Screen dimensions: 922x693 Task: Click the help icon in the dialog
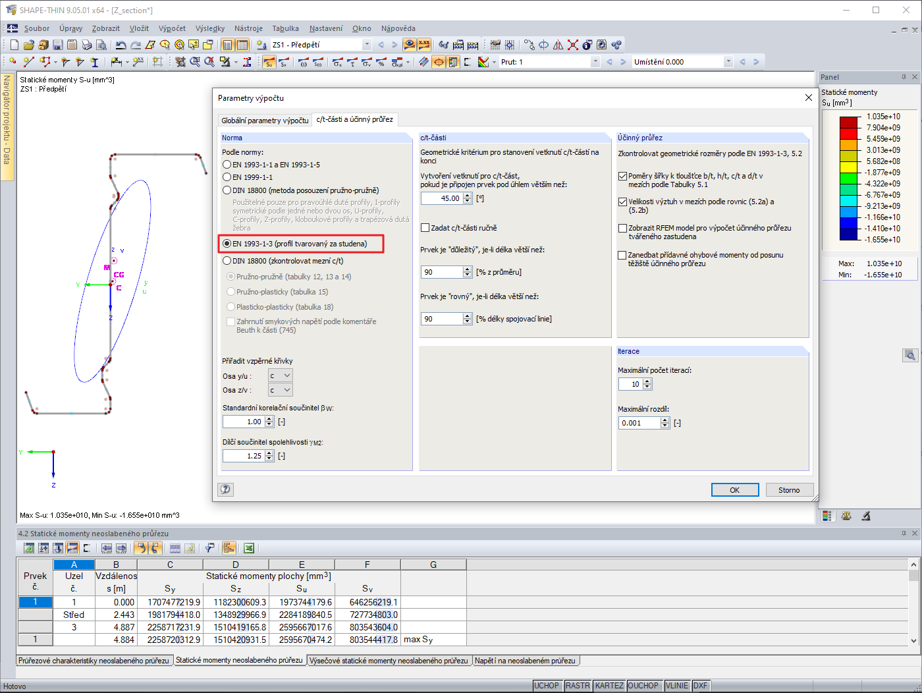click(x=225, y=489)
